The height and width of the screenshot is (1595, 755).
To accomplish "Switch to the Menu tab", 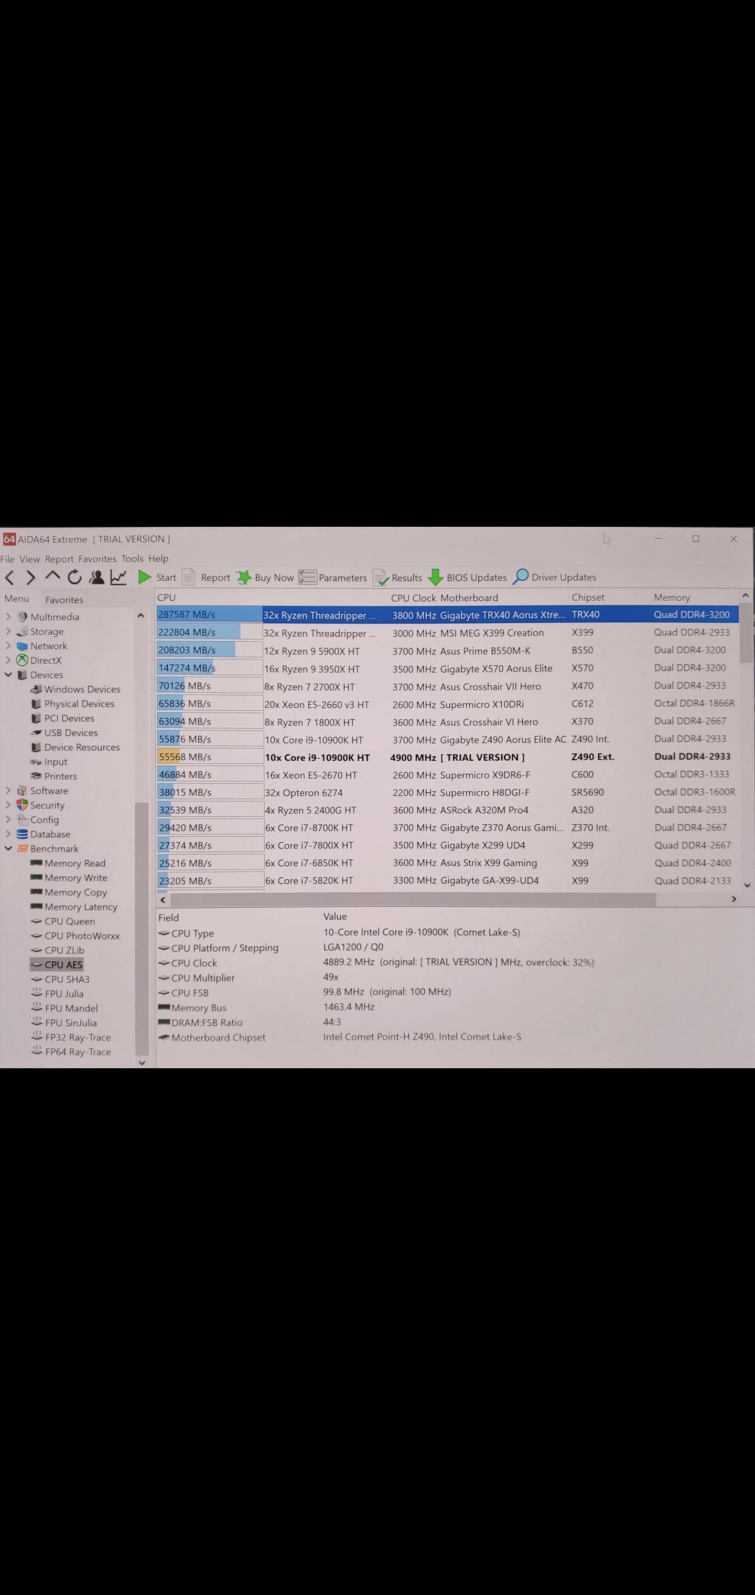I will (17, 599).
